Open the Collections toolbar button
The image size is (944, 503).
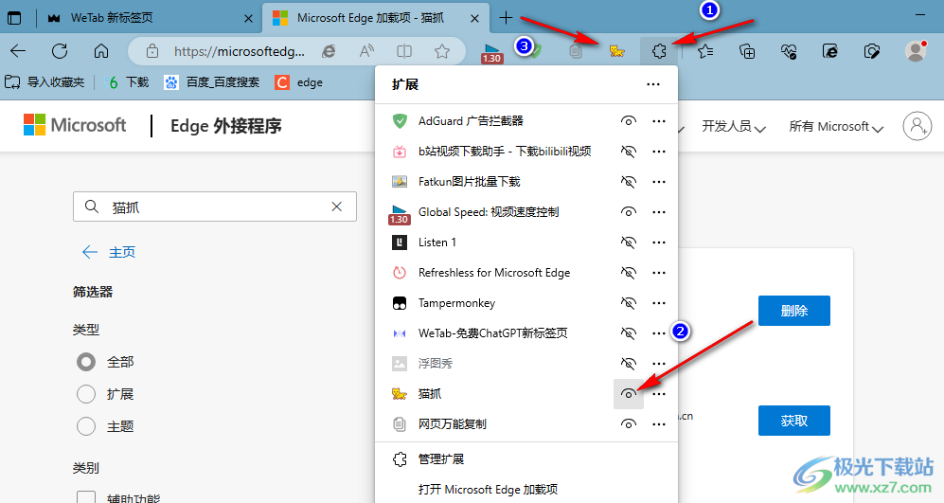(747, 51)
